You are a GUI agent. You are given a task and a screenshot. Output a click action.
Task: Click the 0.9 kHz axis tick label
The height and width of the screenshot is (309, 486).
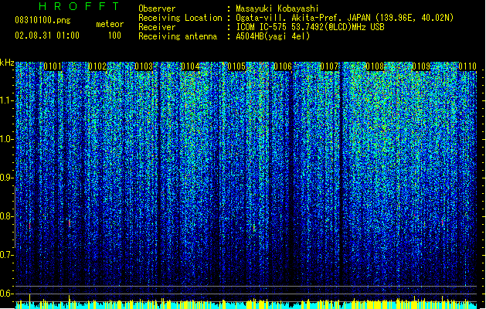click(7, 178)
